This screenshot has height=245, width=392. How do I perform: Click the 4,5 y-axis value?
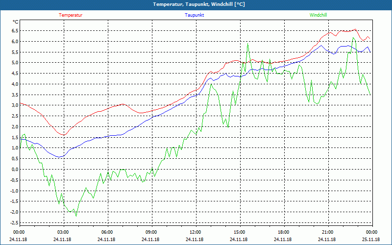[x=15, y=73]
